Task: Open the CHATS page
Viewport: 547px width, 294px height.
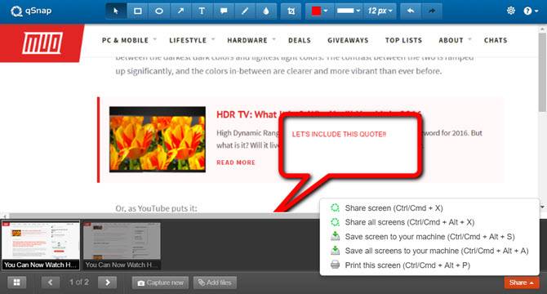Action: (496, 40)
